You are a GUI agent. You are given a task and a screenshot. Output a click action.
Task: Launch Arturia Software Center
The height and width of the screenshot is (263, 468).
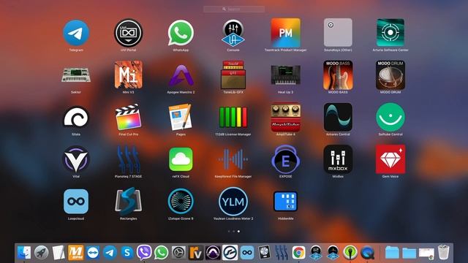(x=390, y=33)
